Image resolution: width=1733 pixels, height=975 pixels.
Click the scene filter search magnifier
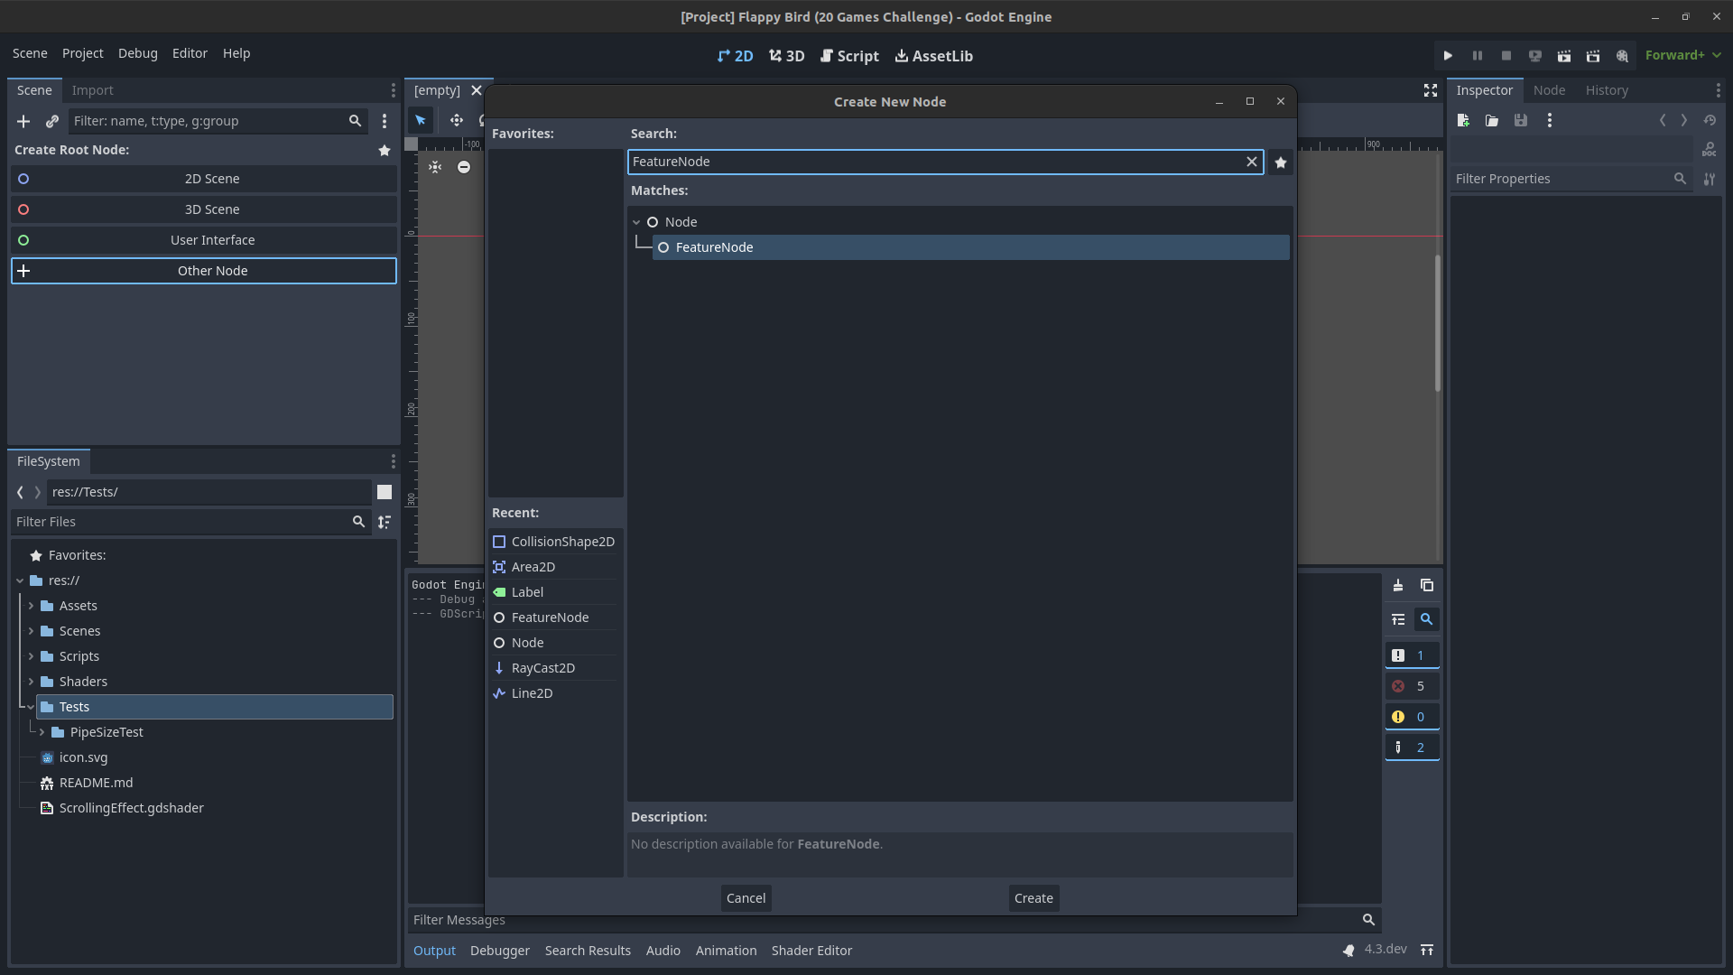tap(355, 121)
